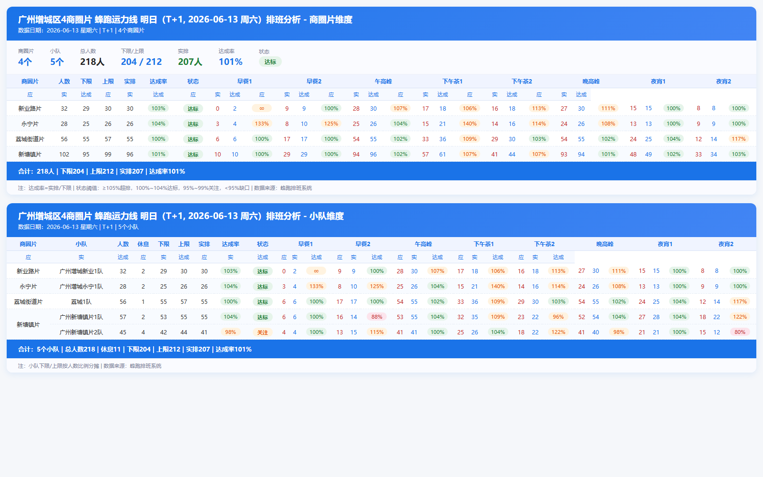Click the 人数 value 45 for 广州新塘镇片2队
The image size is (763, 477).
123,332
